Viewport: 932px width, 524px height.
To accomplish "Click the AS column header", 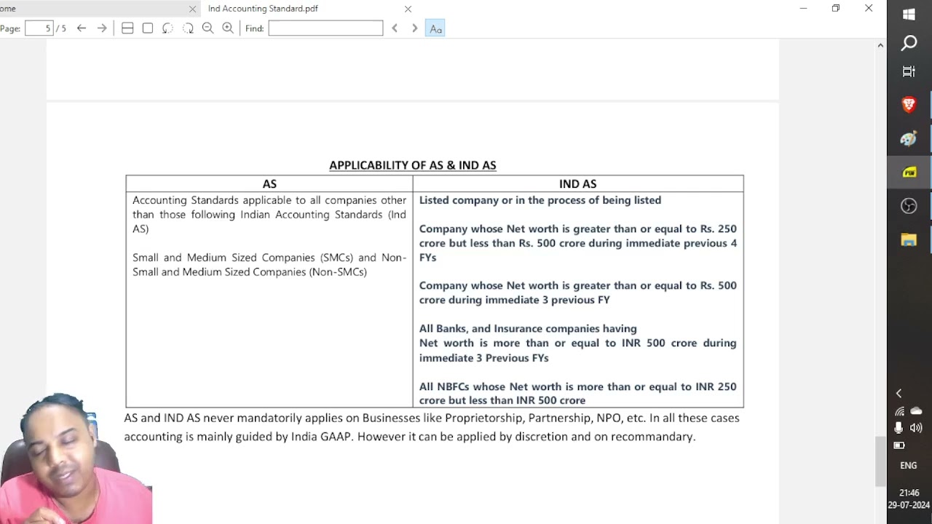I will click(269, 184).
